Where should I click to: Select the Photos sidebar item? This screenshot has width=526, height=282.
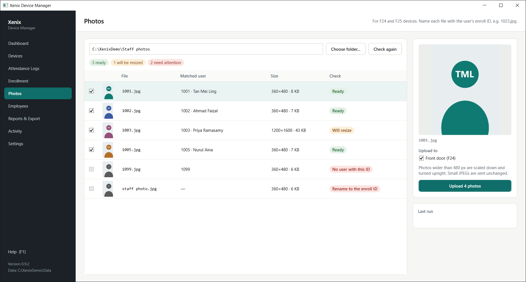pos(38,94)
